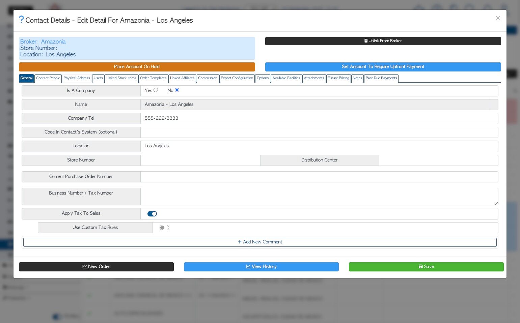Enable the Use Custom Tax Rules switch

[164, 228]
